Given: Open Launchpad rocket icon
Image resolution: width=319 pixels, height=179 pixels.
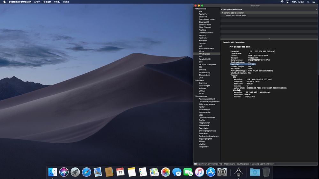Looking at the screenshot, I should click(x=75, y=172).
